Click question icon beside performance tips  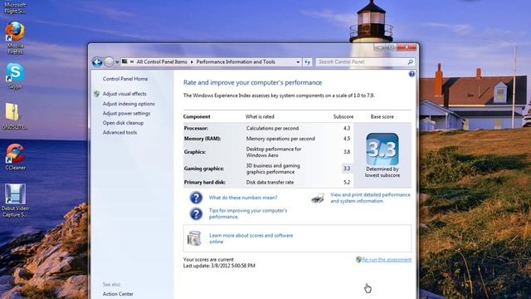point(196,213)
